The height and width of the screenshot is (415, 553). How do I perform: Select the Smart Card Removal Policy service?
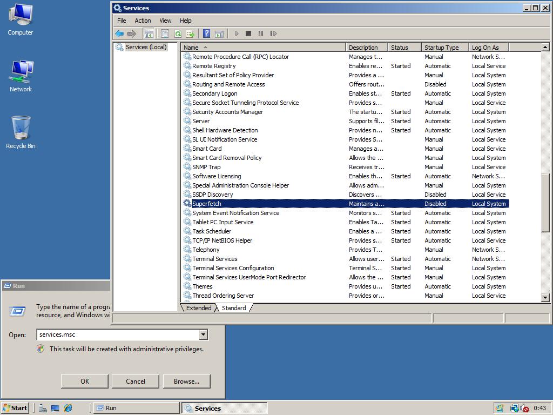click(x=346, y=158)
